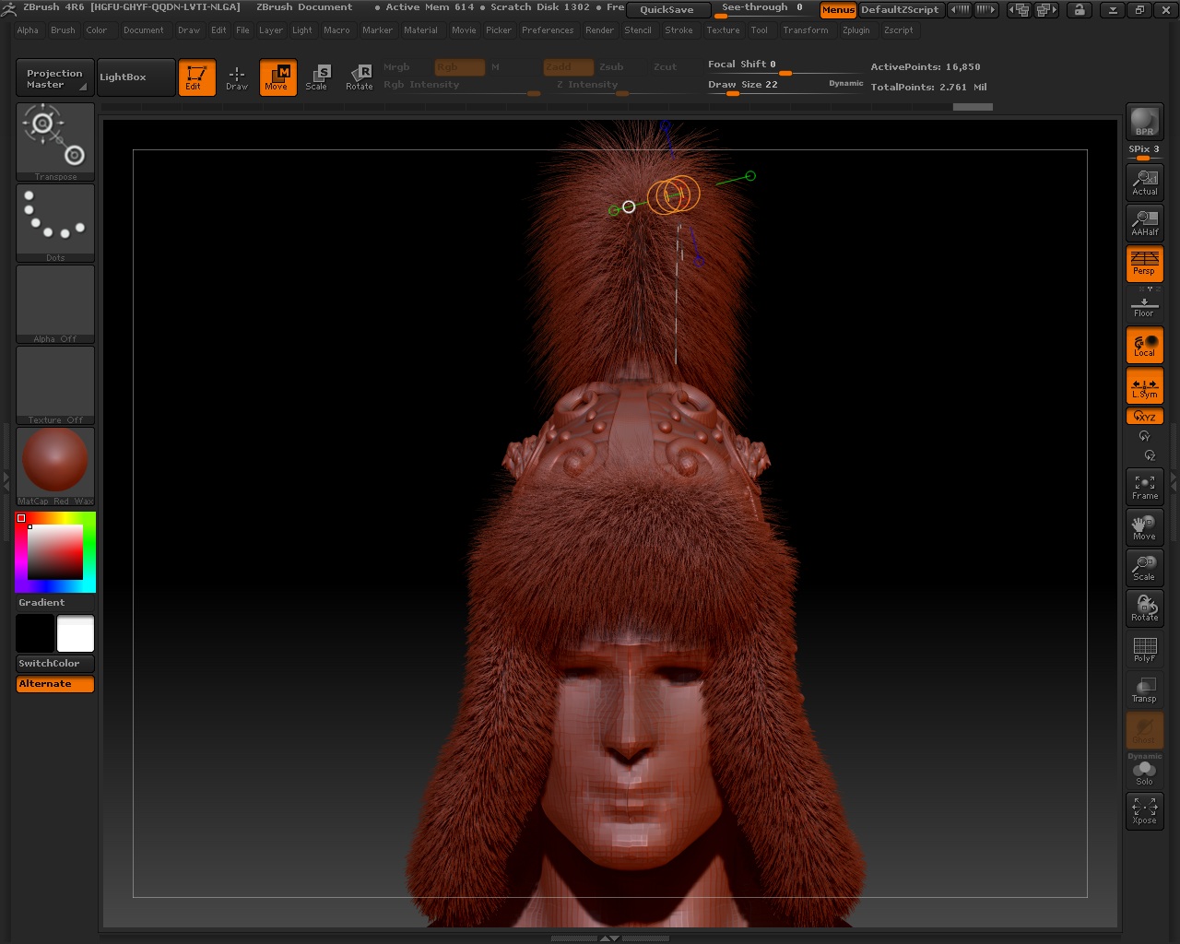
Task: Open the Alpha Off selector
Action: tap(55, 304)
